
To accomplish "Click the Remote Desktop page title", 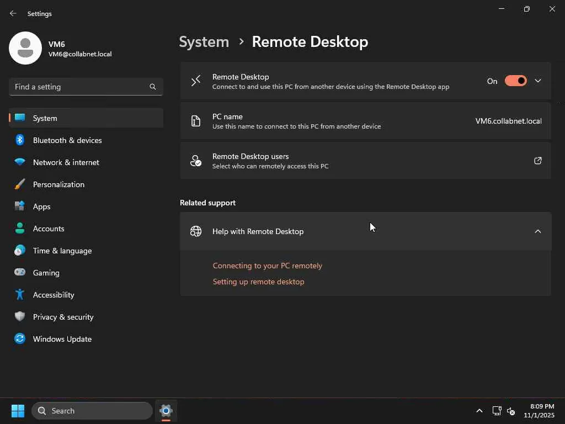I will pyautogui.click(x=310, y=42).
